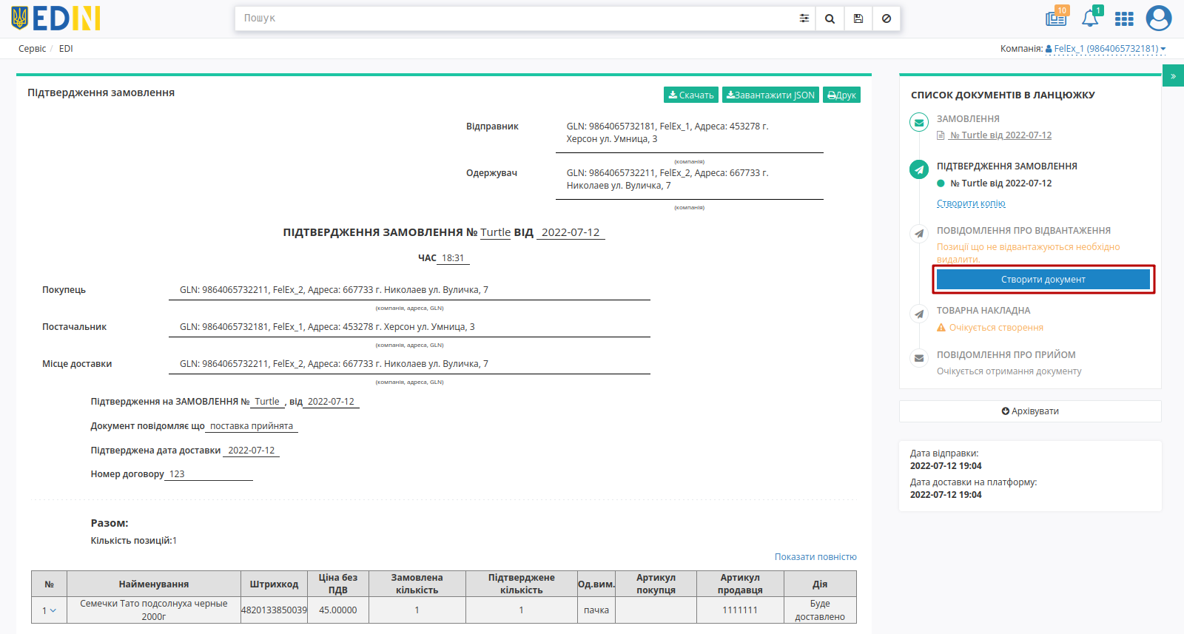Open the notifications bell icon
Image resolution: width=1184 pixels, height=634 pixels.
1091,18
